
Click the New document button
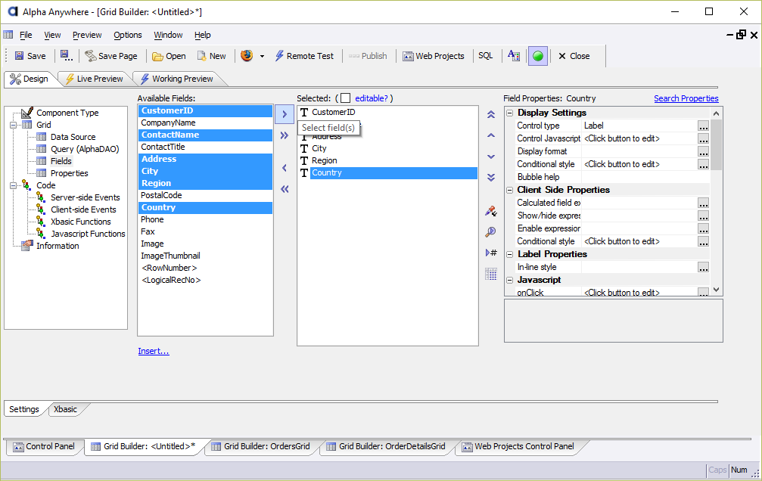click(211, 56)
